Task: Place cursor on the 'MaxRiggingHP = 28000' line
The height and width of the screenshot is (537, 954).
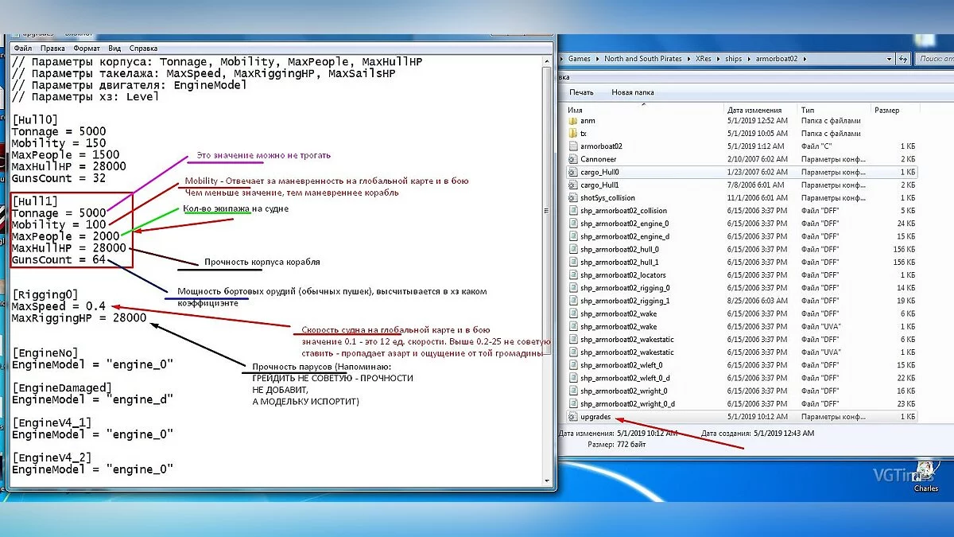Action: pyautogui.click(x=79, y=318)
